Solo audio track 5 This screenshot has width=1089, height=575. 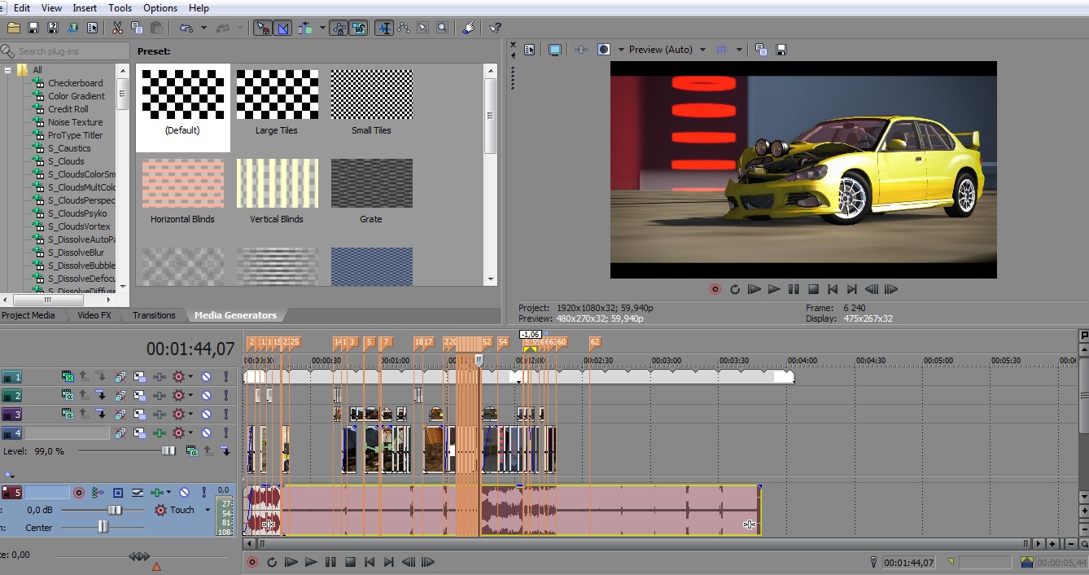[203, 493]
